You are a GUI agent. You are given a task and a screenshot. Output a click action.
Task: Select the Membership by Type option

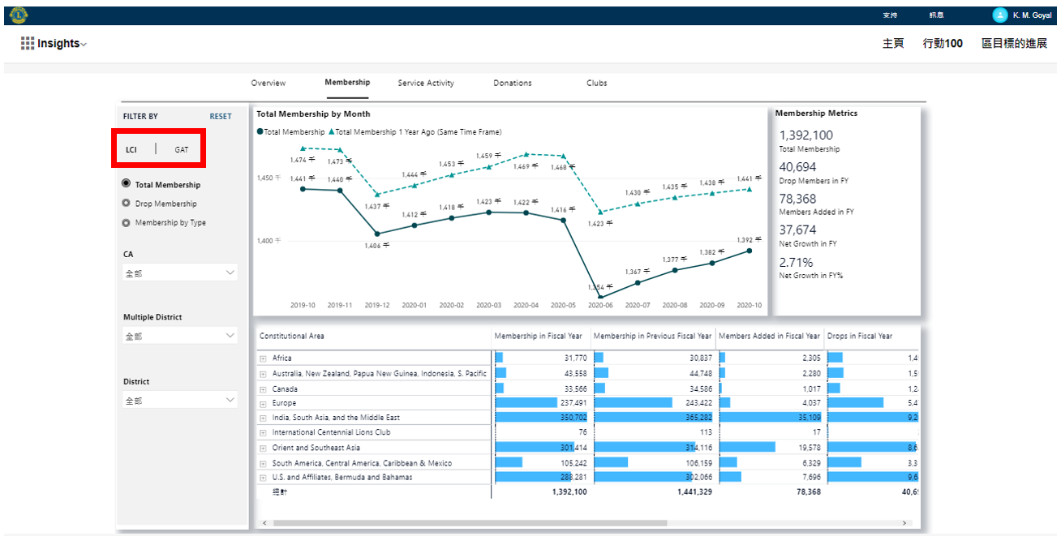click(126, 223)
